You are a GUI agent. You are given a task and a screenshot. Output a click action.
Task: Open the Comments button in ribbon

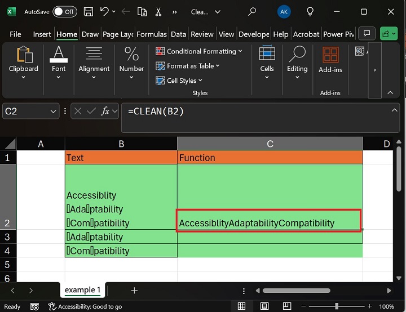pos(367,34)
